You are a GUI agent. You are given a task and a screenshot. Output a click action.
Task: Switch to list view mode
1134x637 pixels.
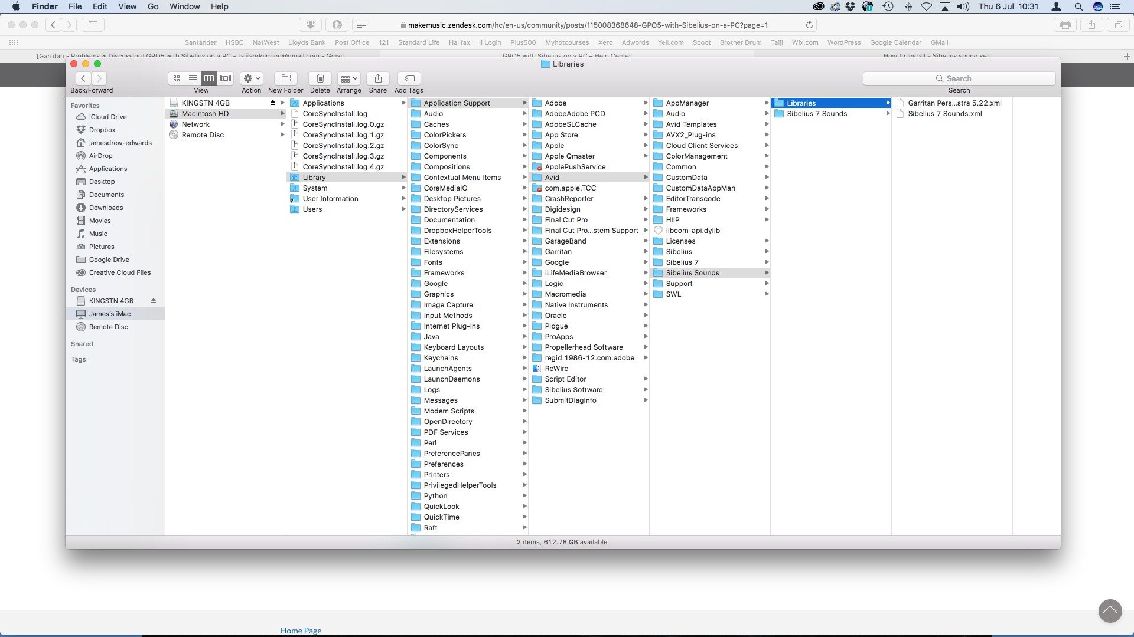click(x=193, y=78)
